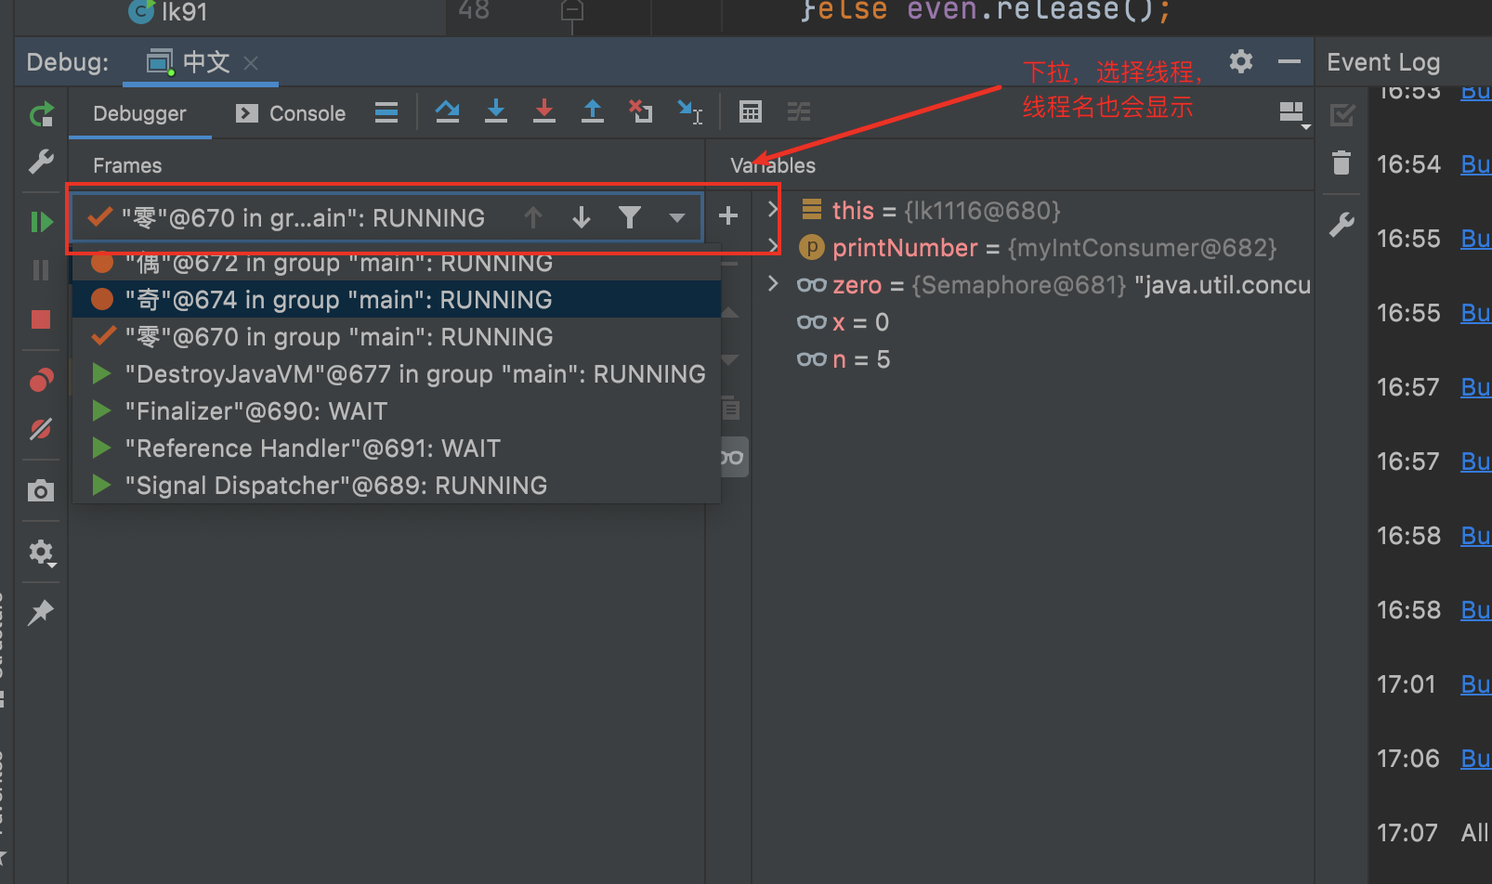Take thread dump camera icon
The height and width of the screenshot is (884, 1492).
(x=41, y=490)
